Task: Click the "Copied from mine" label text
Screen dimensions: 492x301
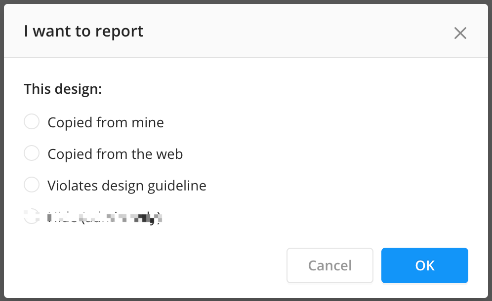Action: tap(105, 122)
